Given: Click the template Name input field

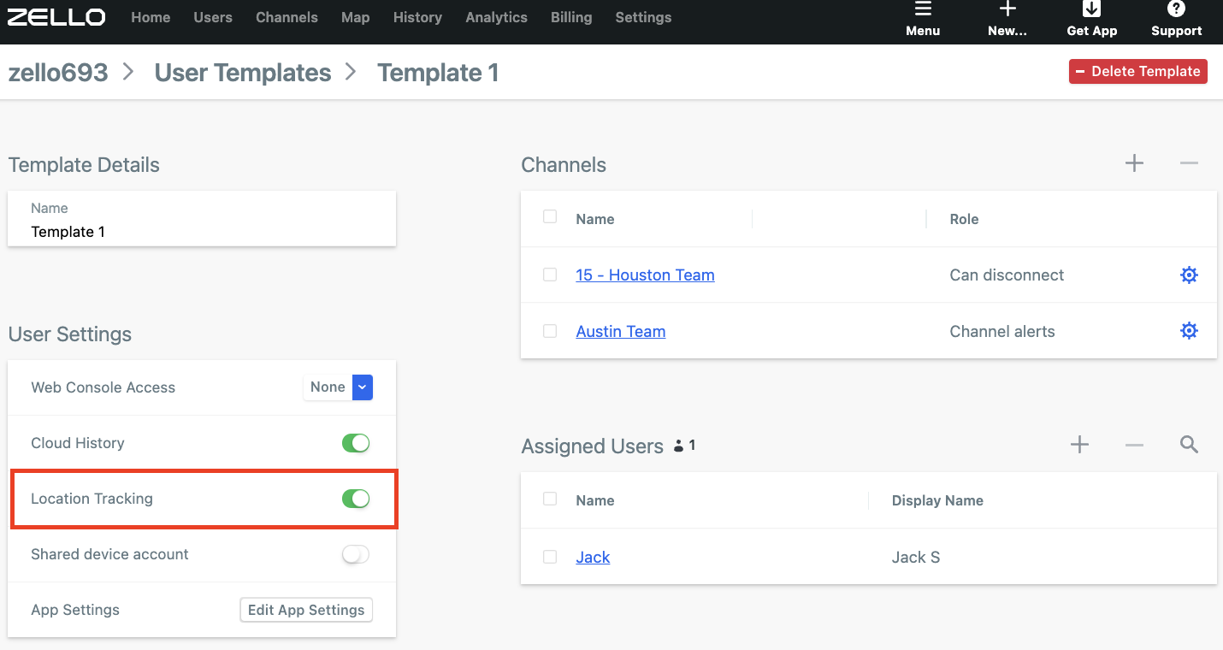Looking at the screenshot, I should pyautogui.click(x=202, y=220).
